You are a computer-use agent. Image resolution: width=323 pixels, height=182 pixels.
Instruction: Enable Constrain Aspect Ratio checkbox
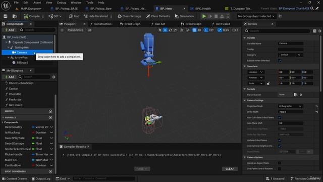[x=280, y=163]
